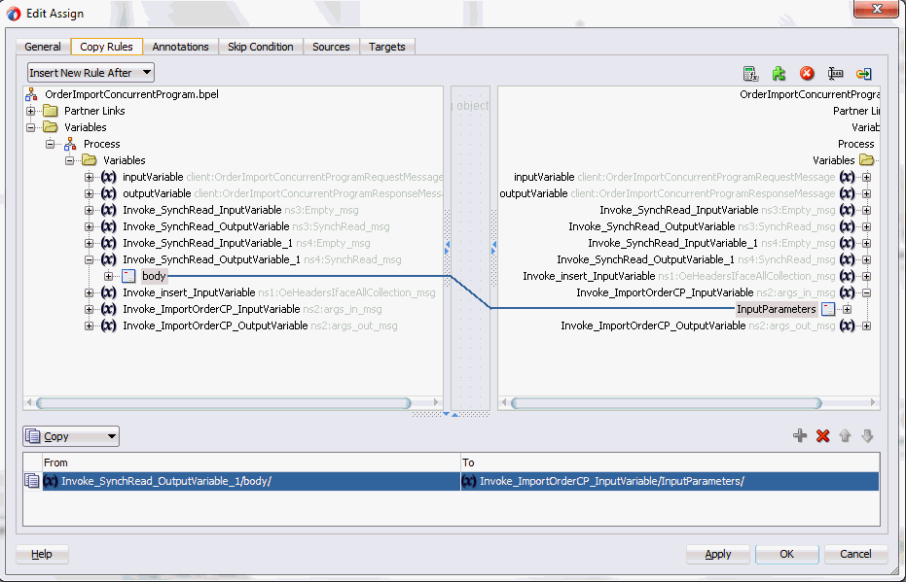This screenshot has width=906, height=582.
Task: Expand the Partner Links node
Action: [31, 111]
